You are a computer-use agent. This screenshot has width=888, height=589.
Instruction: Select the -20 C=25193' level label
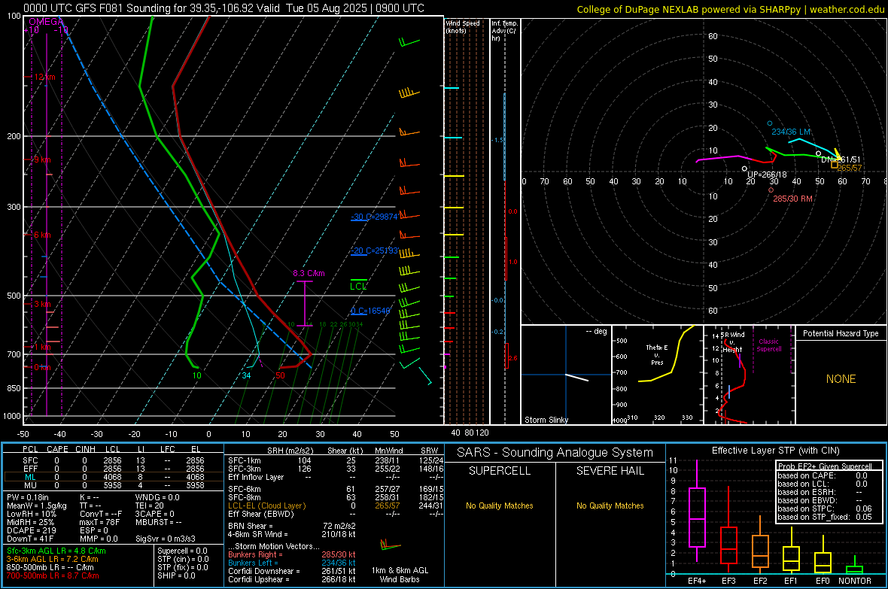pos(374,250)
